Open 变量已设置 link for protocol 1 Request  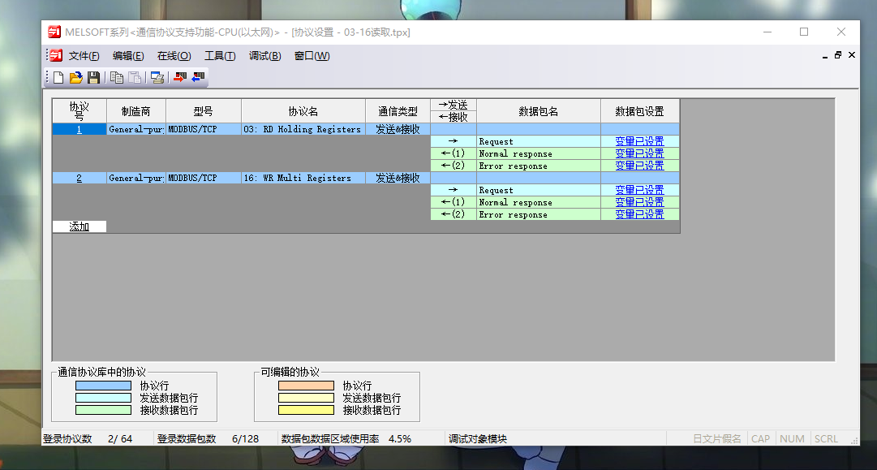(639, 141)
